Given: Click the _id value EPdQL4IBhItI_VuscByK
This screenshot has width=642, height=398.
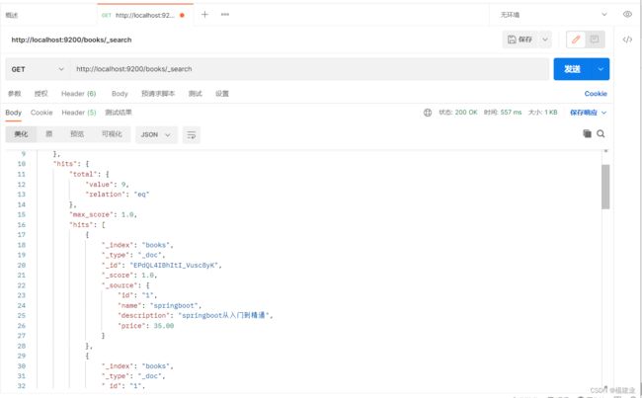Looking at the screenshot, I should [x=175, y=266].
